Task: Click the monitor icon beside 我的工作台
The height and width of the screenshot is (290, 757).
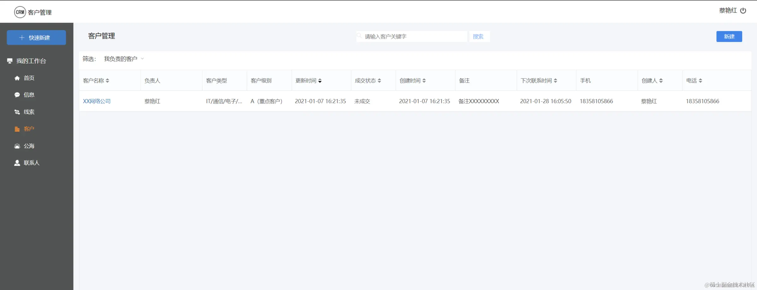Action: [10, 61]
